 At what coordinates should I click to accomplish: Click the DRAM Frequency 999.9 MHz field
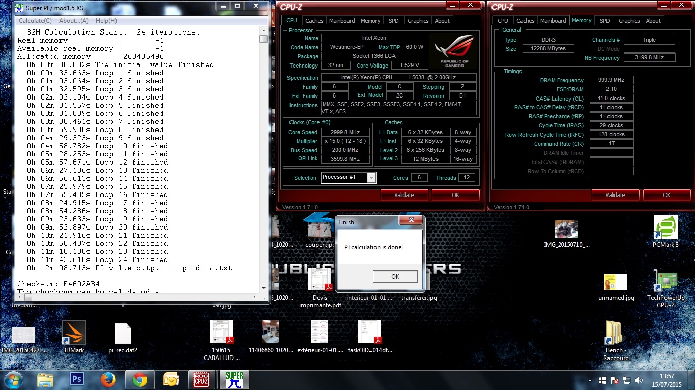pos(612,80)
